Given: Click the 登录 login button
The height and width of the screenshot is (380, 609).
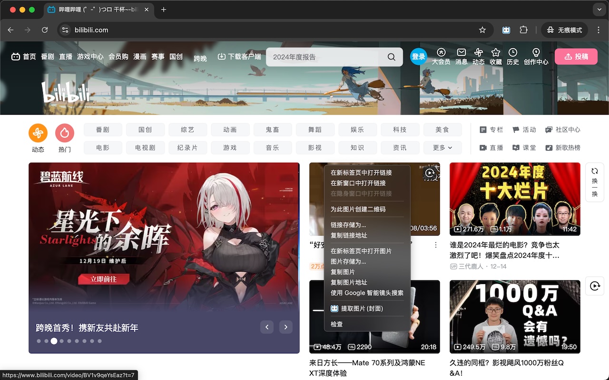Looking at the screenshot, I should 418,56.
